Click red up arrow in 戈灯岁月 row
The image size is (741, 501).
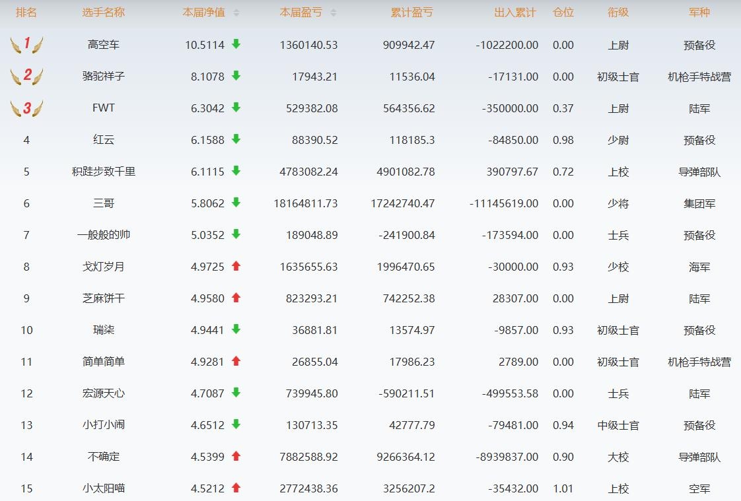[x=236, y=266]
